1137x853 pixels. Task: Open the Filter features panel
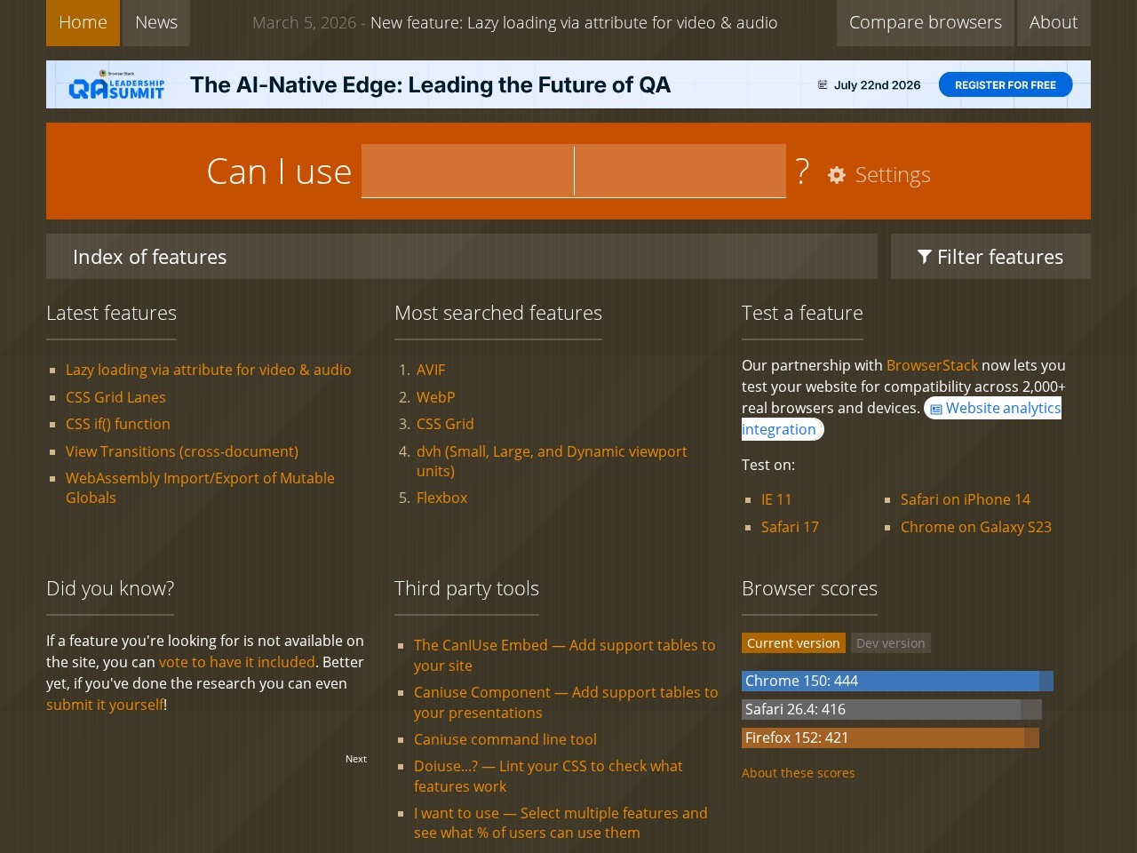990,257
